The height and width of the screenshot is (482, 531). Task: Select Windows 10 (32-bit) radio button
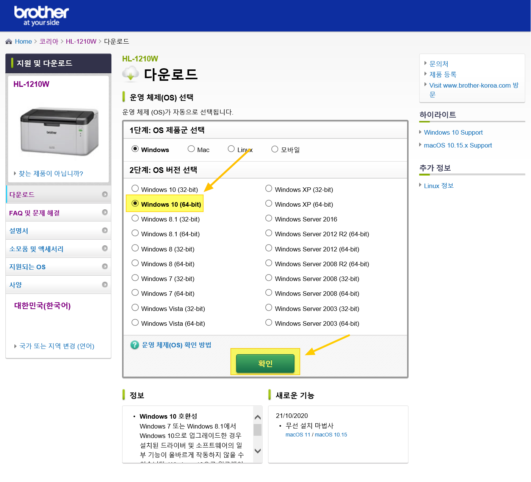pyautogui.click(x=135, y=188)
